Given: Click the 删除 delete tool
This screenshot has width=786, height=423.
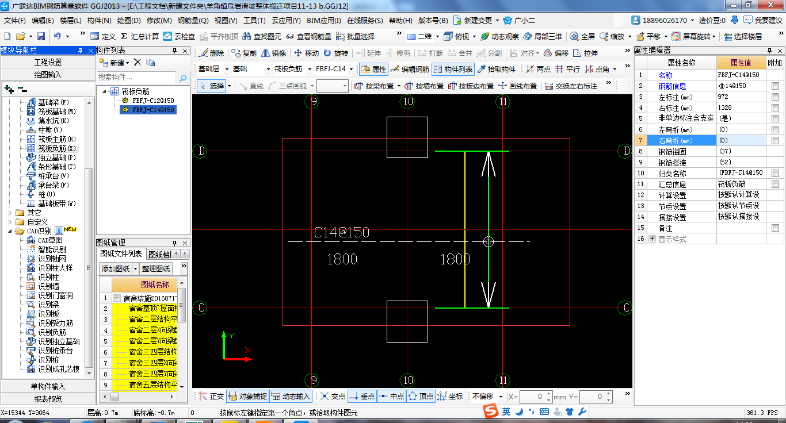Looking at the screenshot, I should tap(211, 53).
